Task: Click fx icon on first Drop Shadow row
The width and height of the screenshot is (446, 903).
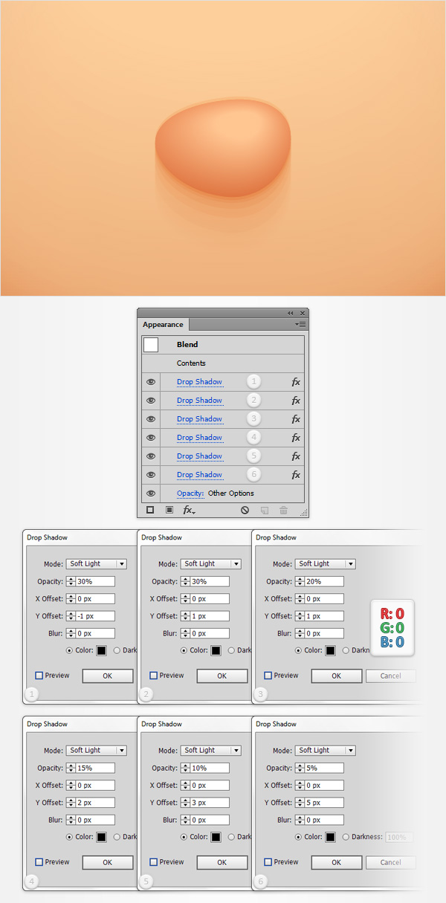Action: [x=296, y=382]
